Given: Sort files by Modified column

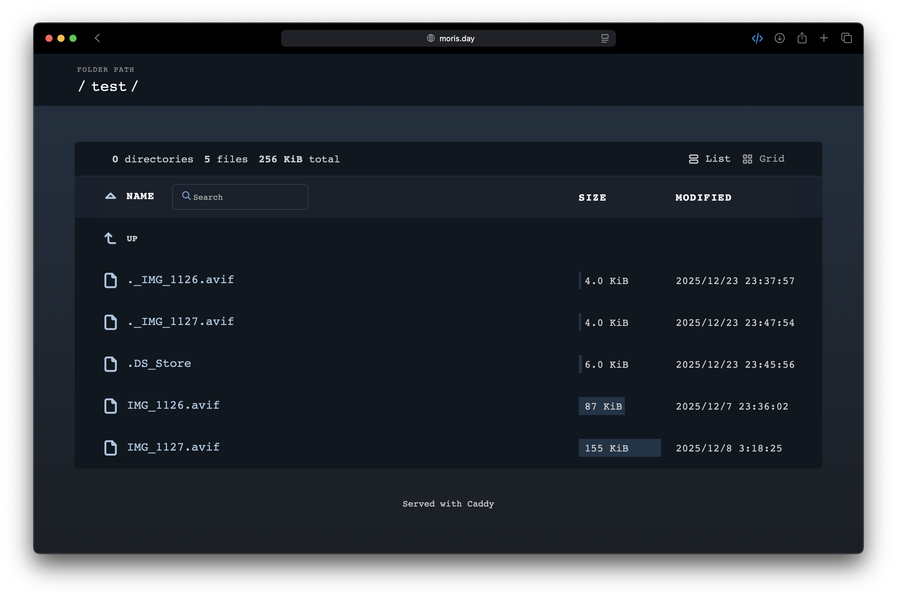Looking at the screenshot, I should (x=703, y=198).
